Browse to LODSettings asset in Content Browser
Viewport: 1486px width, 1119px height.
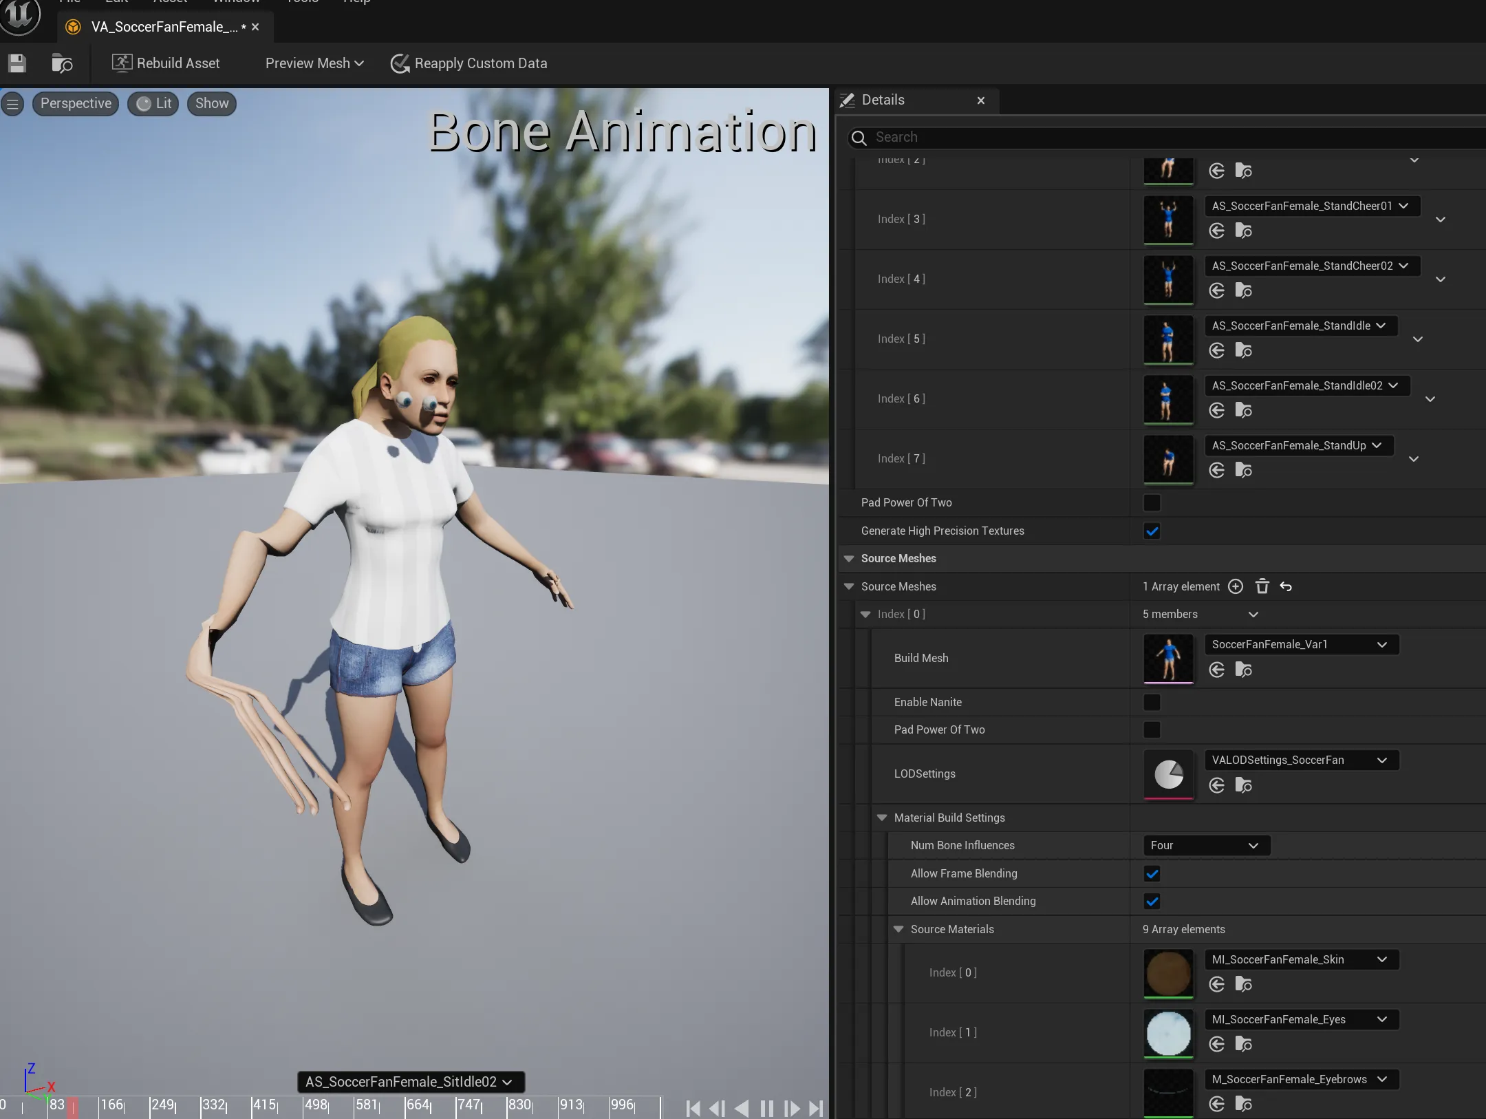pos(1243,785)
